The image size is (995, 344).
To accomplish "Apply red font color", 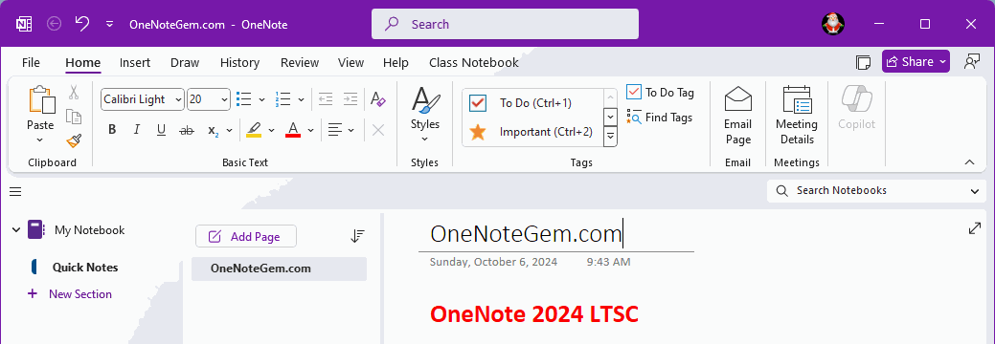I will (292, 130).
